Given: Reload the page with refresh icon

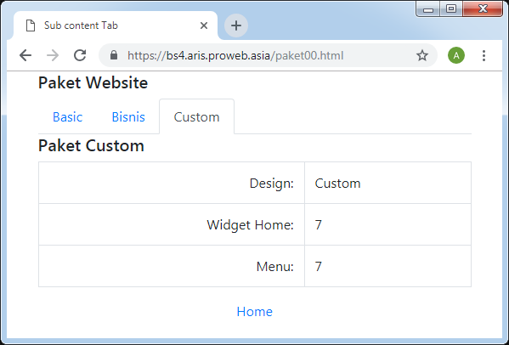Looking at the screenshot, I should 80,55.
